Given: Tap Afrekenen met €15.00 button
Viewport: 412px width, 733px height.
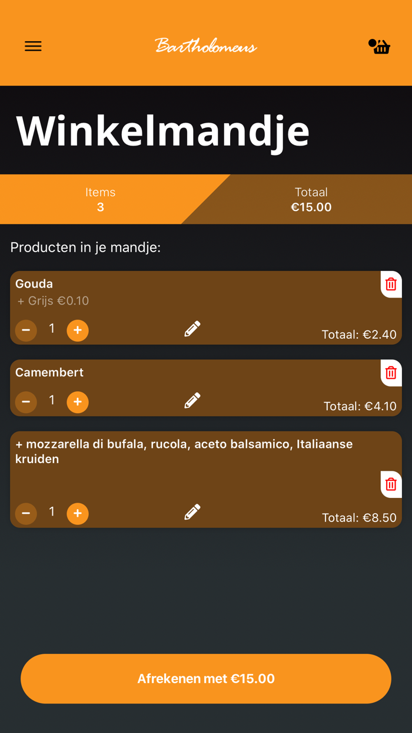Looking at the screenshot, I should [x=206, y=679].
